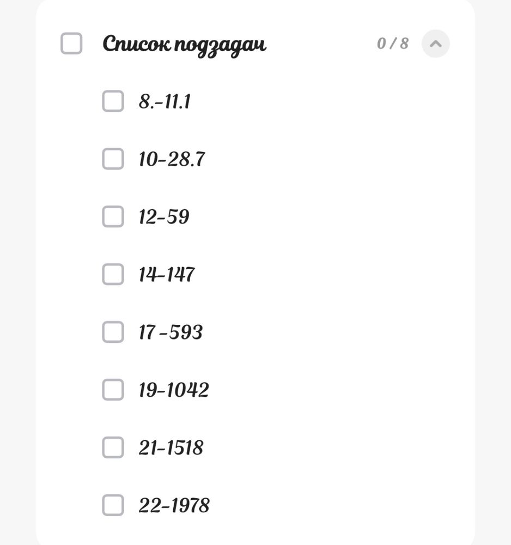
Task: Tick the checkbox beside 19-1042
Action: tap(112, 390)
